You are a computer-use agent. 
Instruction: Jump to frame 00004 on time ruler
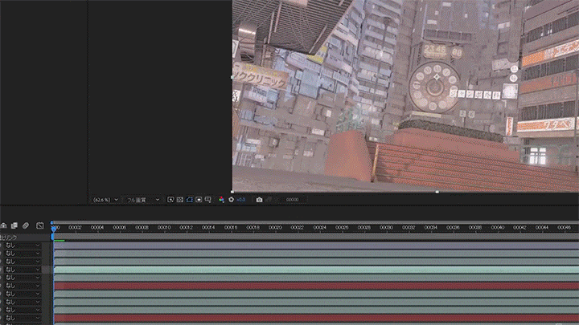click(x=97, y=228)
